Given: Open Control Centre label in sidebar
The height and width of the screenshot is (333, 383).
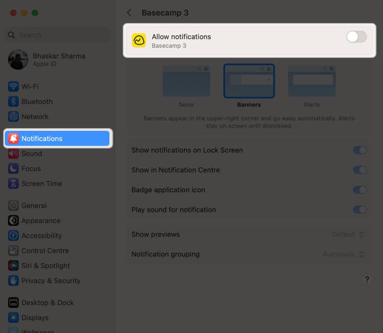Looking at the screenshot, I should click(x=45, y=250).
